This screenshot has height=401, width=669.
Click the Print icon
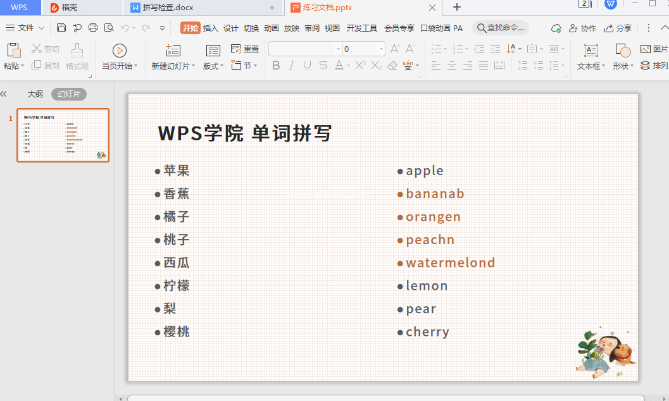tap(93, 28)
